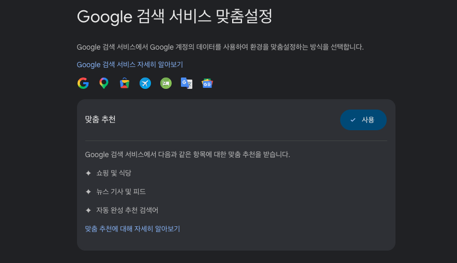Click the Google News icon
The height and width of the screenshot is (263, 457).
click(x=207, y=83)
